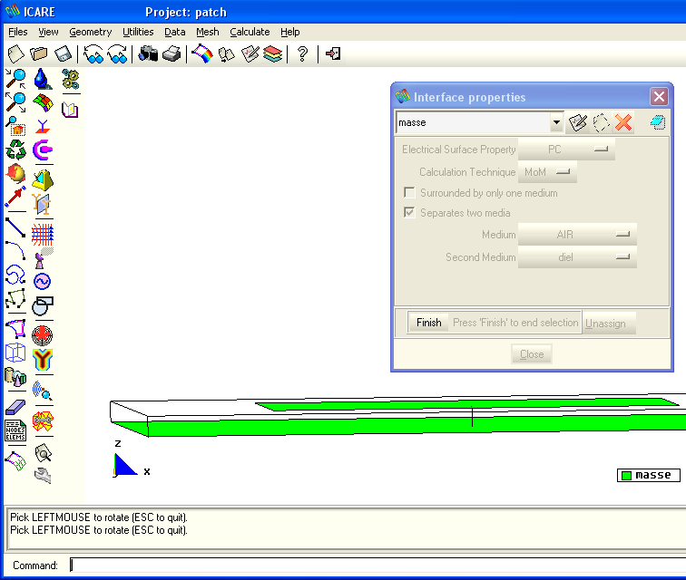Click the dashed circle new interface icon
Image resolution: width=686 pixels, height=580 pixels.
point(601,122)
